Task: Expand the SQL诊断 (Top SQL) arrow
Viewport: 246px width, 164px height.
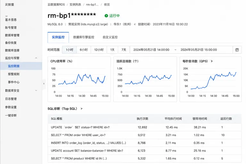Action: (81, 109)
